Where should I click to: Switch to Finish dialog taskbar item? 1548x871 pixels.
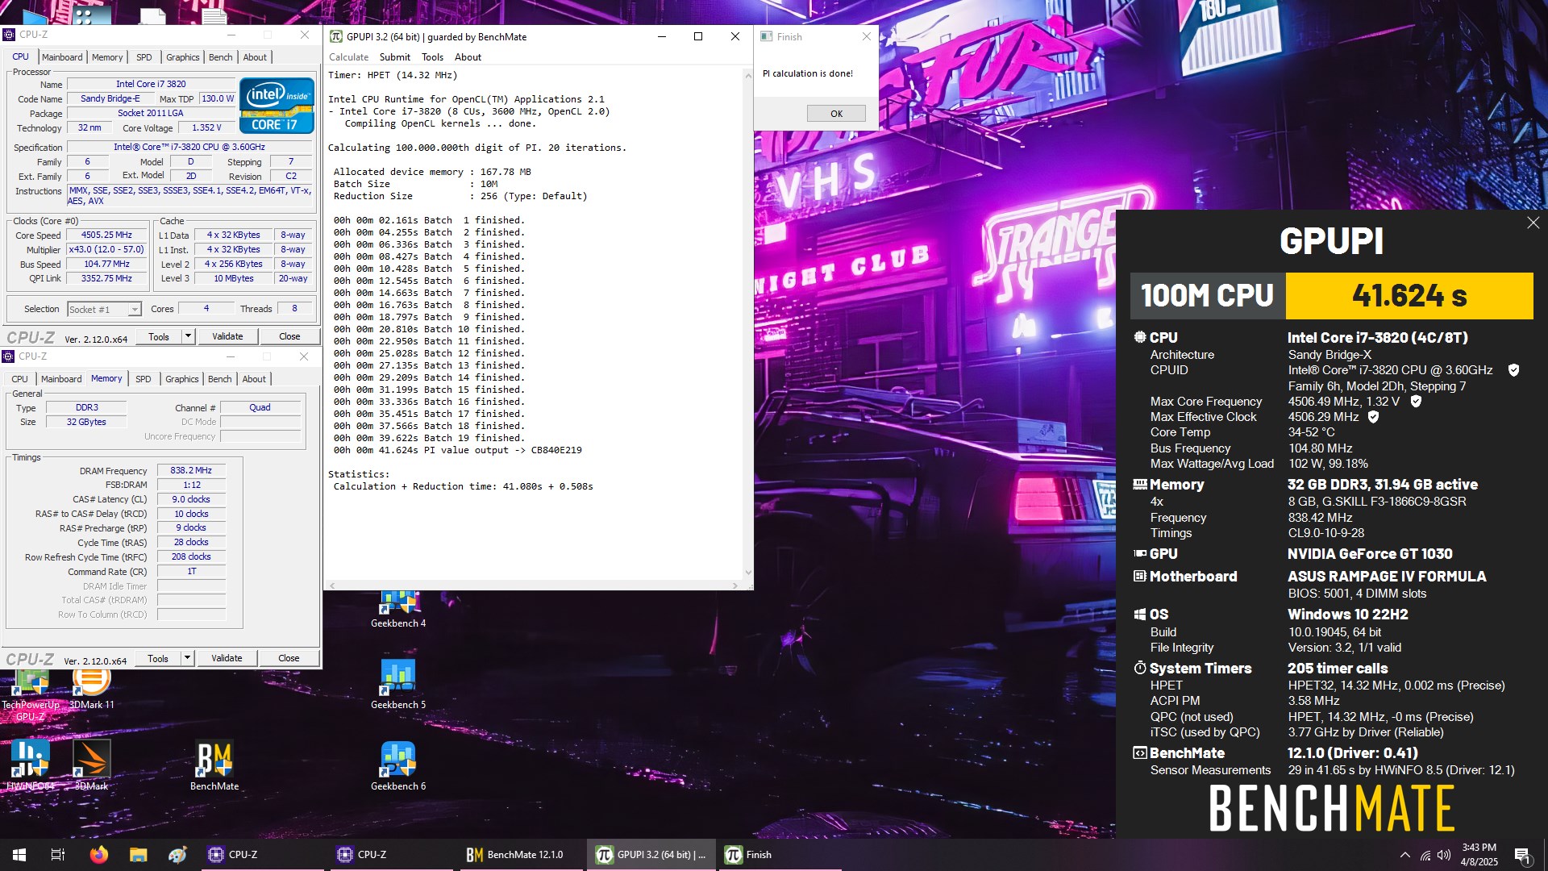click(780, 855)
